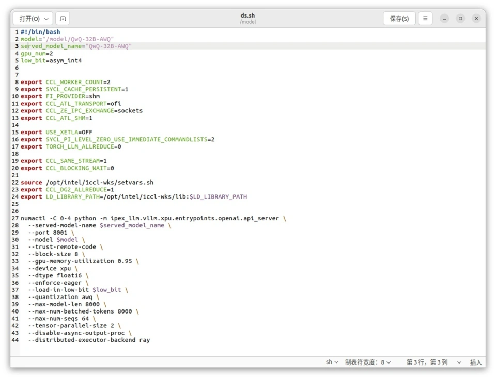The width and height of the screenshot is (496, 379).
Task: Click the numactl -C 0-4 python line
Action: pyautogui.click(x=153, y=218)
